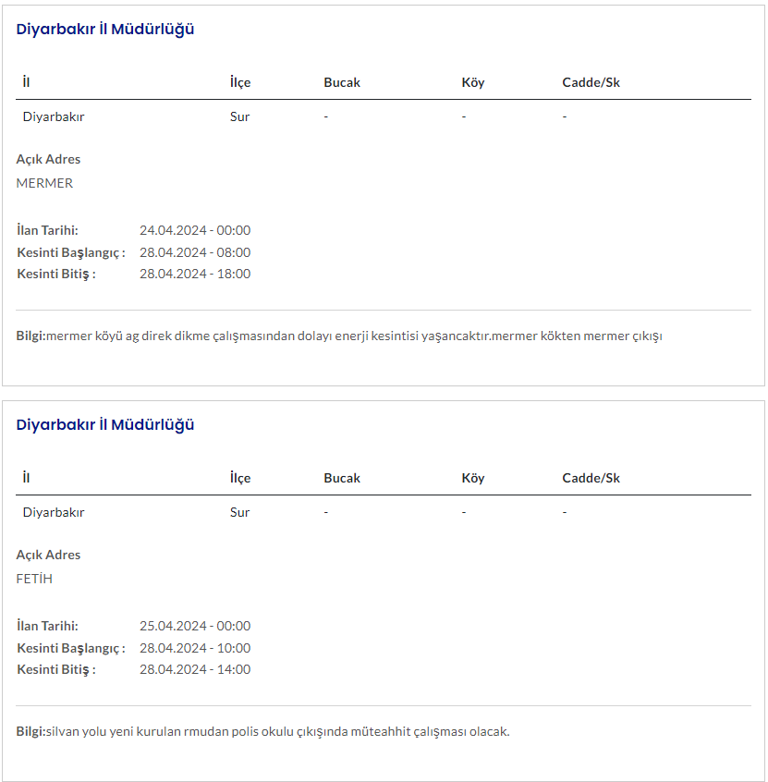
Task: Click outage end time 28.04.2024 - 18:00
Action: [195, 274]
